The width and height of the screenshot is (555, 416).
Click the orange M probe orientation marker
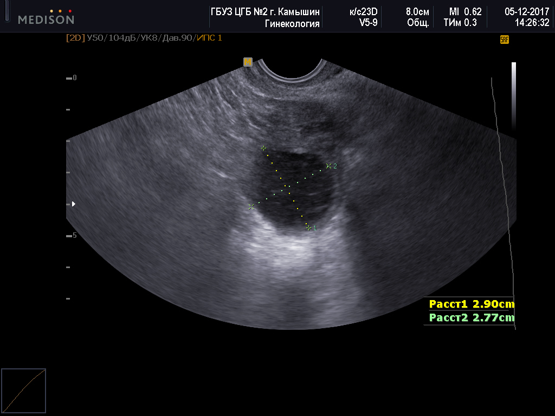(x=248, y=62)
